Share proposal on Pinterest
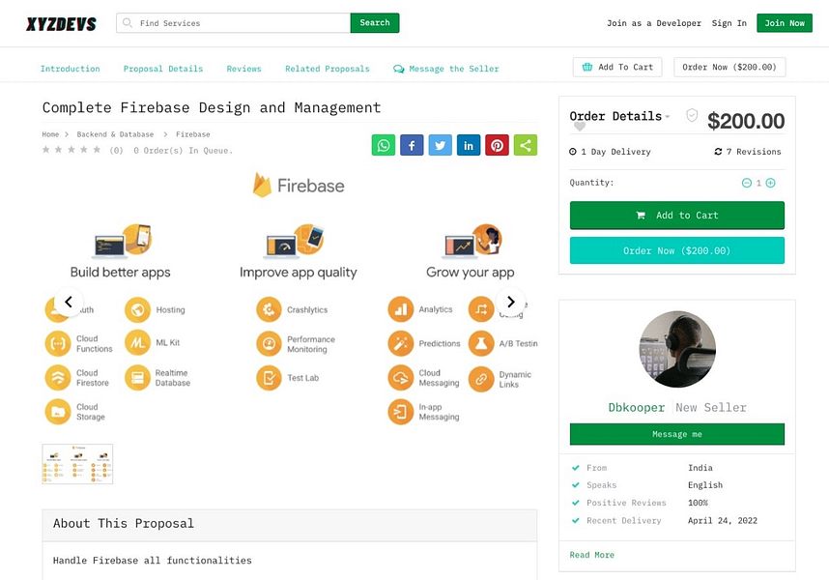The width and height of the screenshot is (829, 580). point(497,145)
